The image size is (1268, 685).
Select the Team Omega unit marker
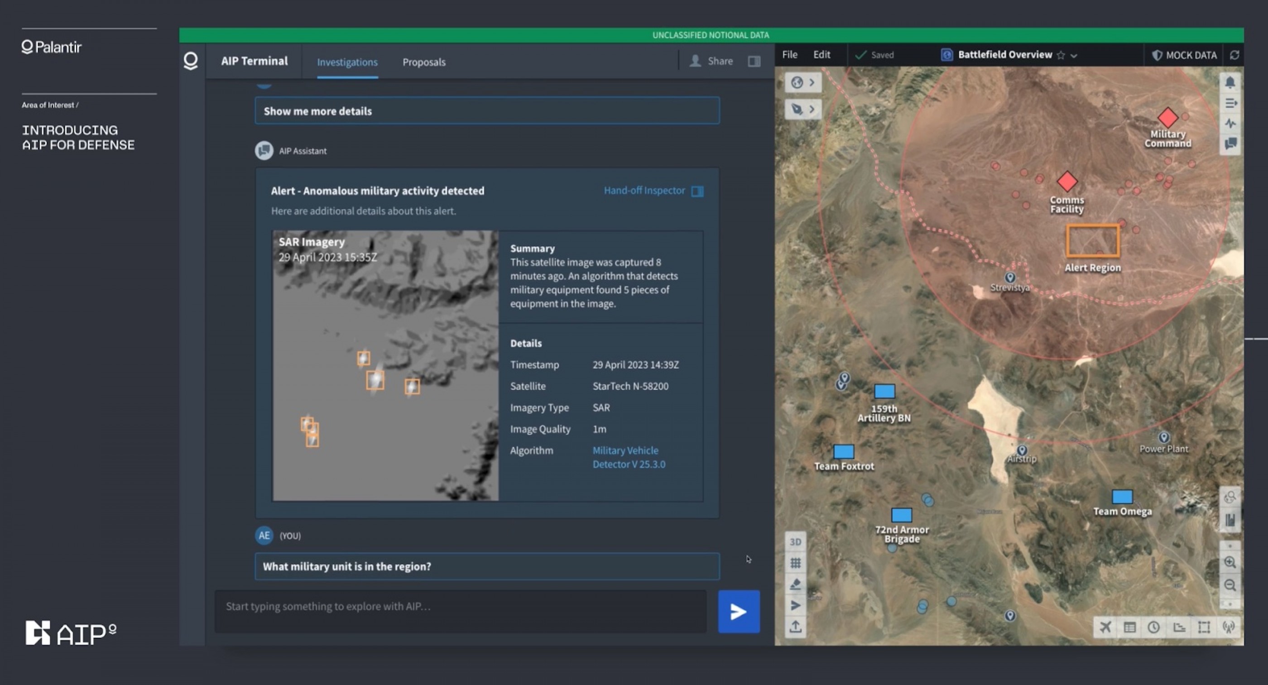tap(1122, 497)
